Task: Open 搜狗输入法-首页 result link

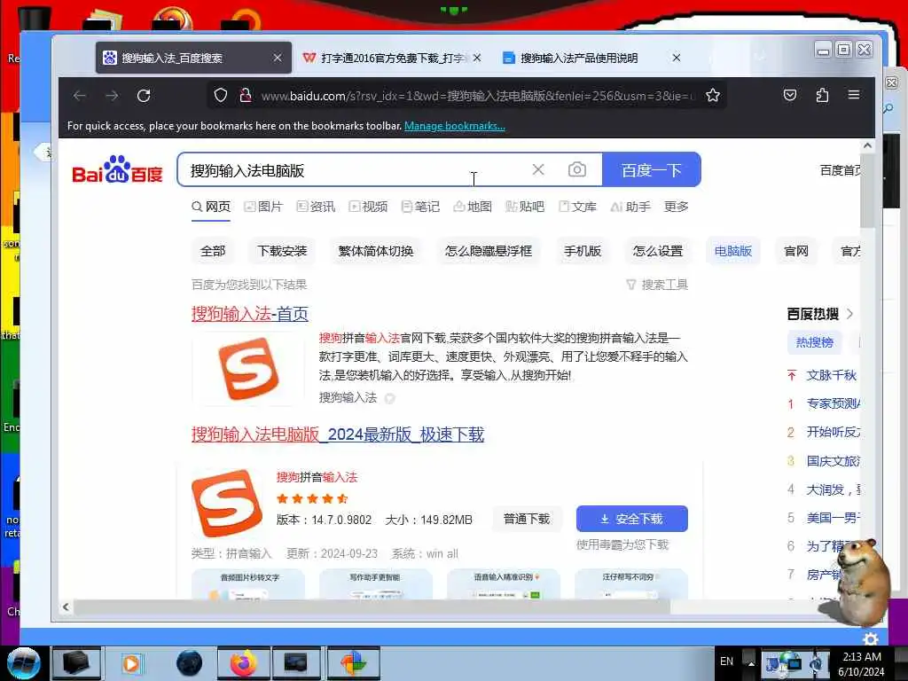Action: (x=249, y=314)
